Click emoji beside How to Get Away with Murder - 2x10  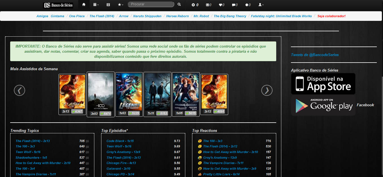pos(200,152)
